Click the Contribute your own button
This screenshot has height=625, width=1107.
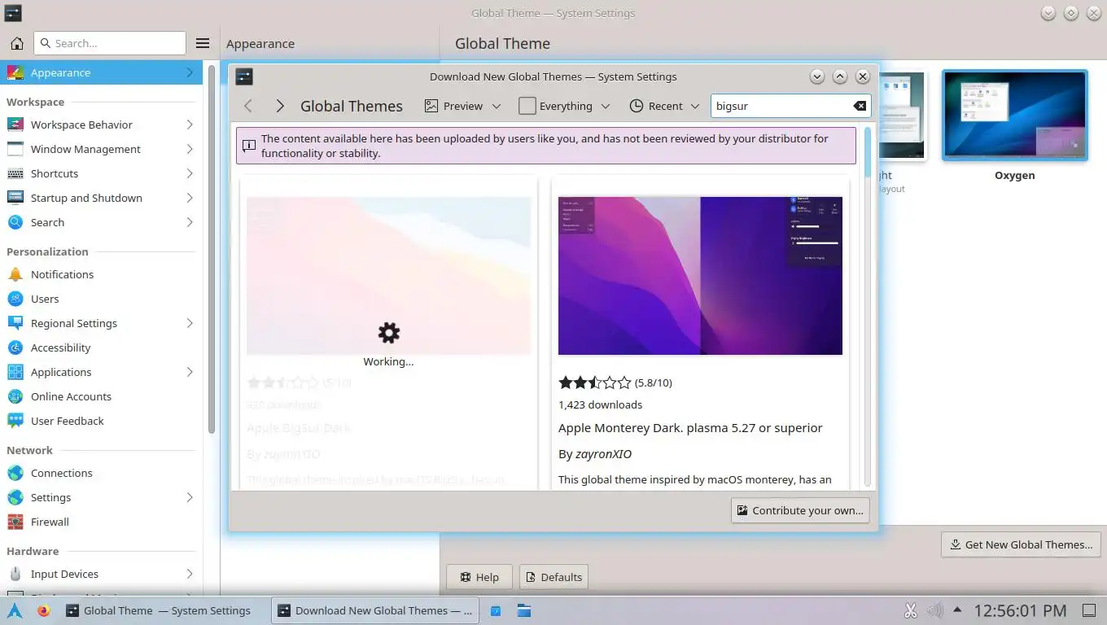pos(800,510)
